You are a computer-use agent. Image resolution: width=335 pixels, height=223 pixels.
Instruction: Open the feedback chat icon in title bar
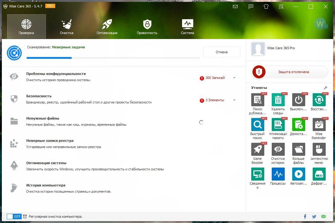[x=251, y=7]
